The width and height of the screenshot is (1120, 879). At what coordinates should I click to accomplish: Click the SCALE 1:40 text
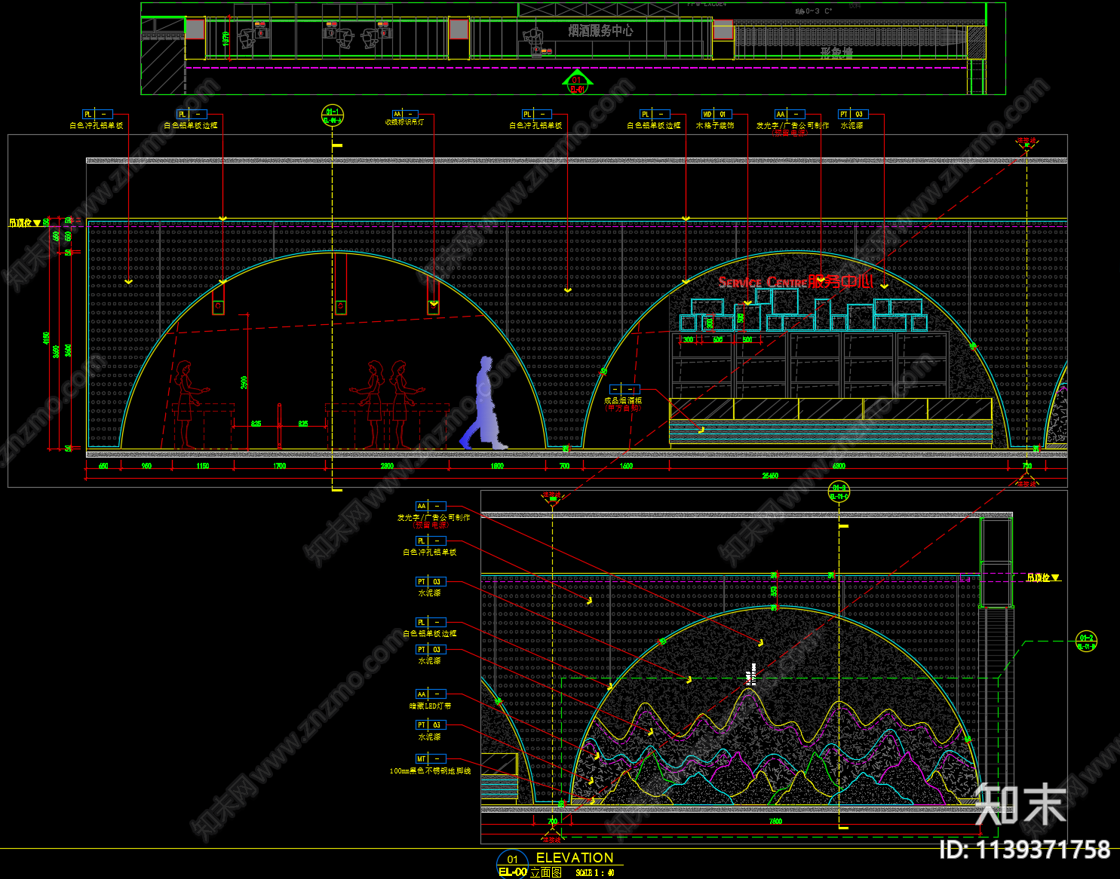coord(595,873)
